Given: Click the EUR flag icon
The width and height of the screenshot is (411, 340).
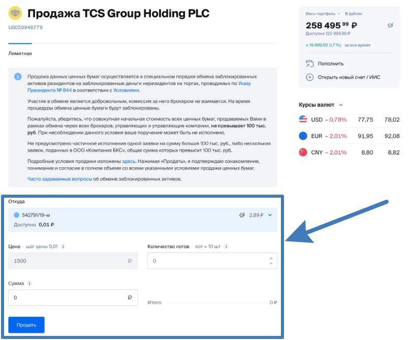Looking at the screenshot, I should 303,136.
